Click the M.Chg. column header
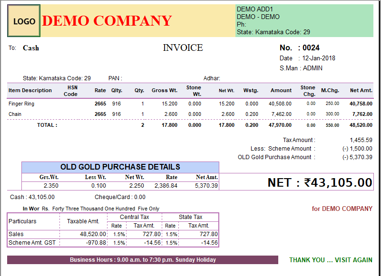 pos(330,90)
